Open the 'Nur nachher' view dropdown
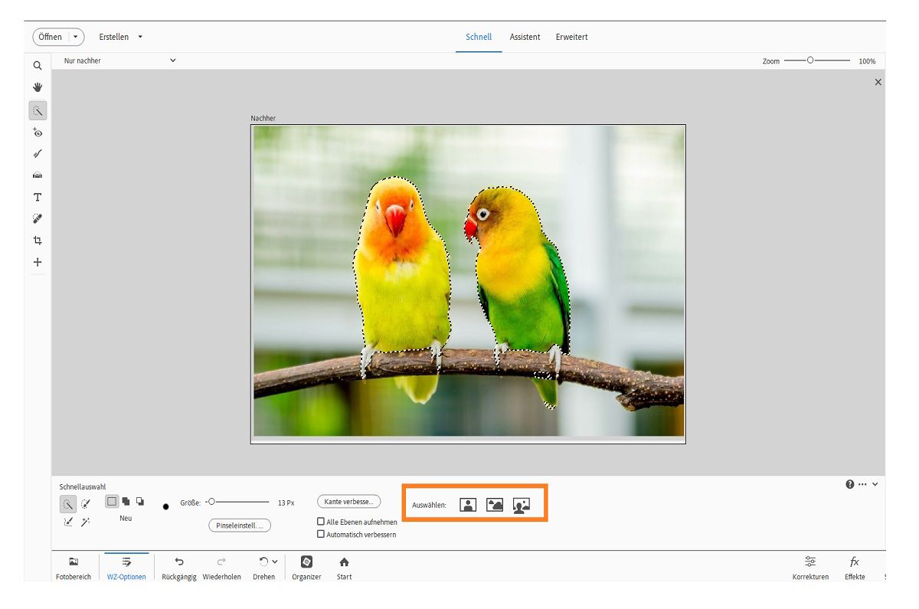Image resolution: width=919 pixels, height=609 pixels. (120, 61)
